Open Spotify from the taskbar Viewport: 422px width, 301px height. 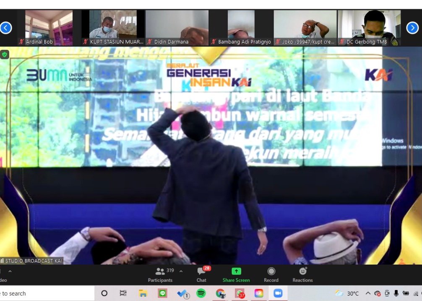click(x=201, y=293)
